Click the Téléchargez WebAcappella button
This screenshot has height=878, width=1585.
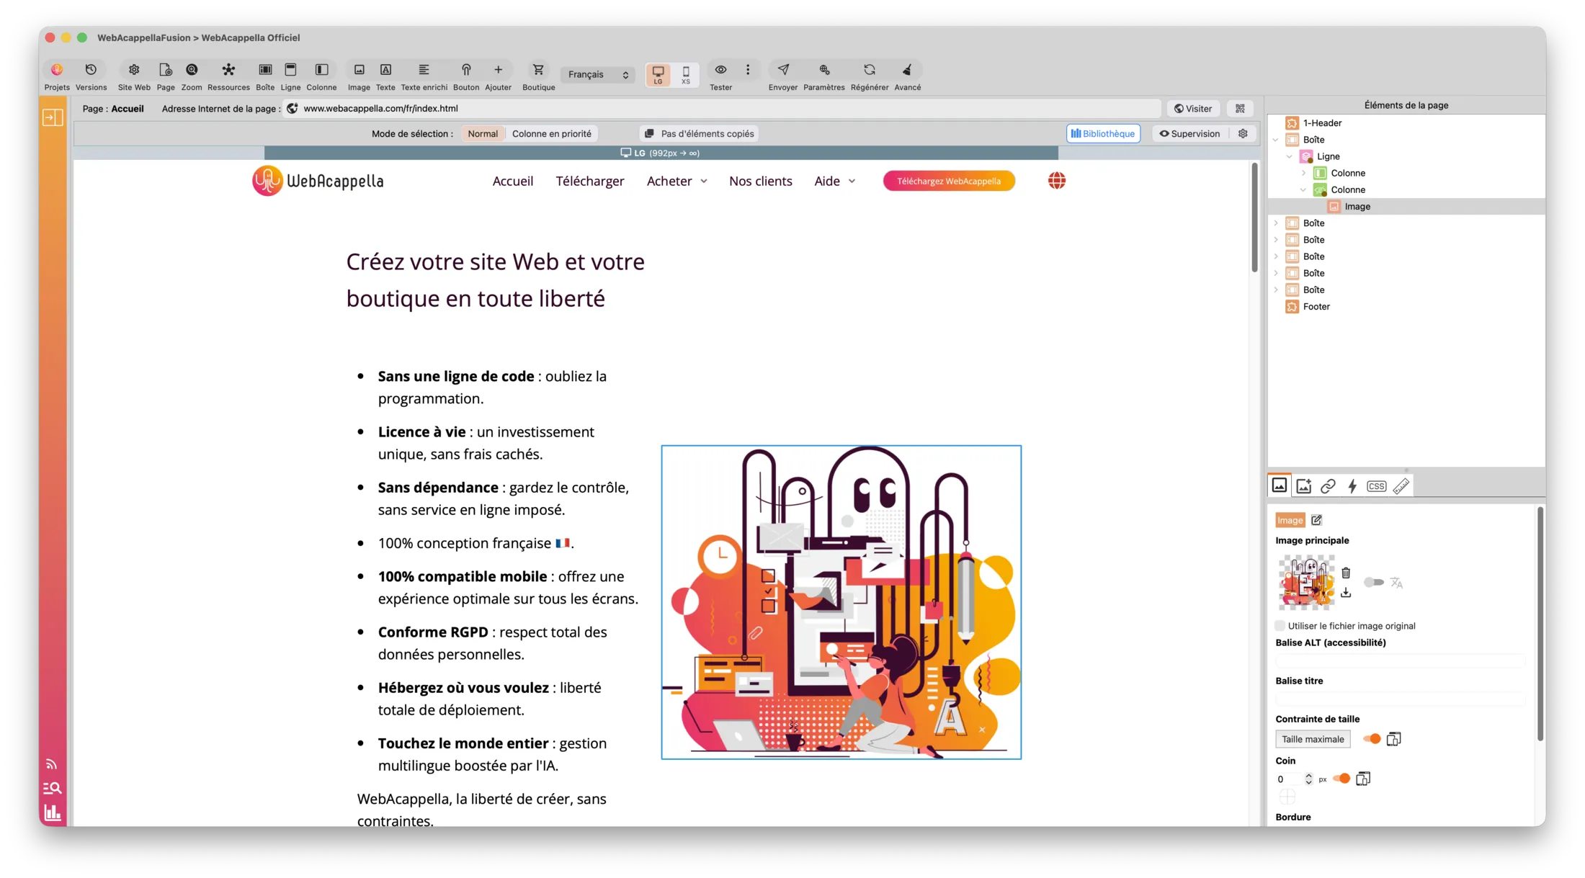949,182
